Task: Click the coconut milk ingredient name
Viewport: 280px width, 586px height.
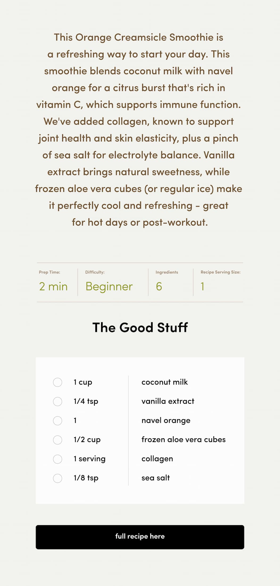Action: point(165,382)
